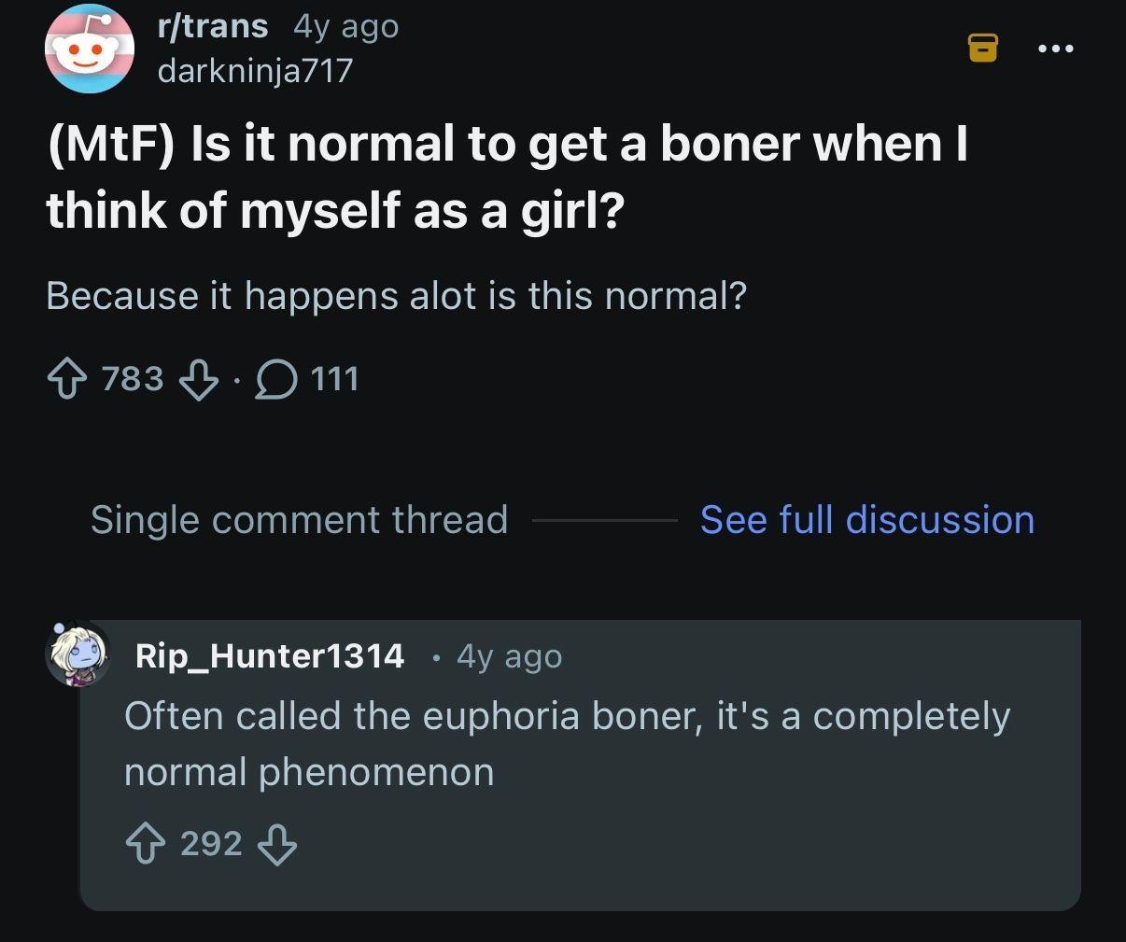Screen dimensions: 1126x942
Task: Open darkninja717's user profile
Action: click(x=255, y=69)
